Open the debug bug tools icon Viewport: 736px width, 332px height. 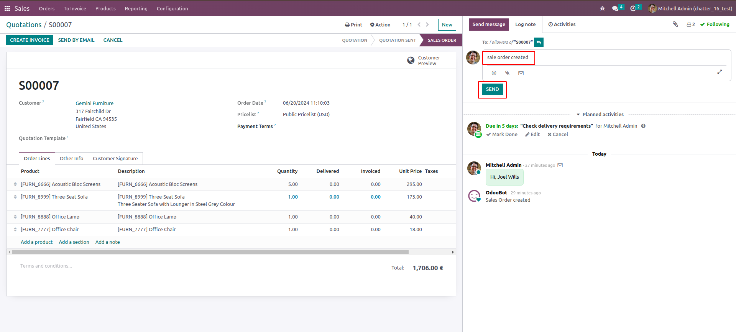(602, 8)
